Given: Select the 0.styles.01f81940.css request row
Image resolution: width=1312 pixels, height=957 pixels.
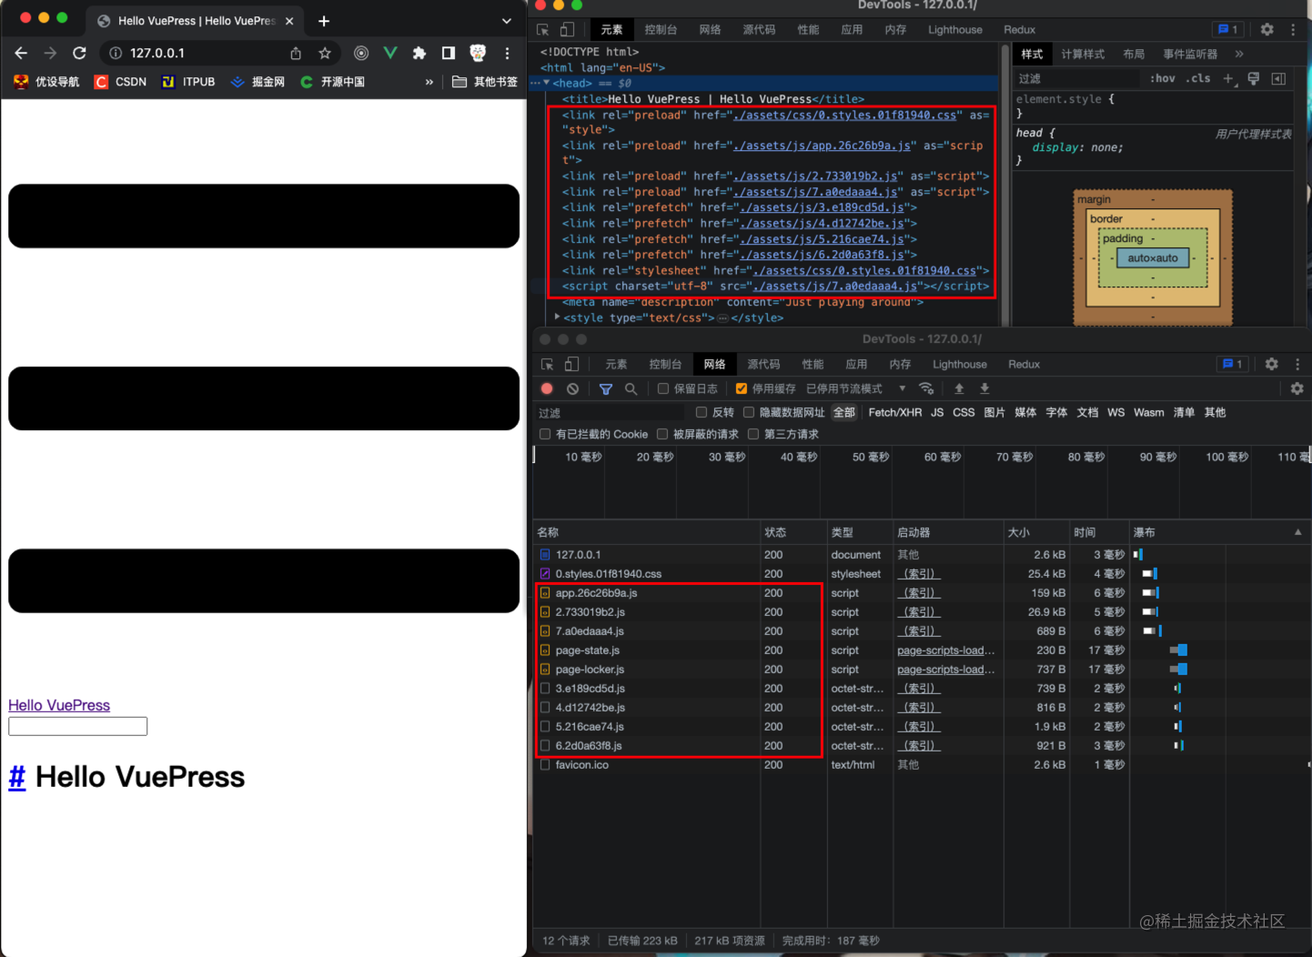Looking at the screenshot, I should pos(922,574).
